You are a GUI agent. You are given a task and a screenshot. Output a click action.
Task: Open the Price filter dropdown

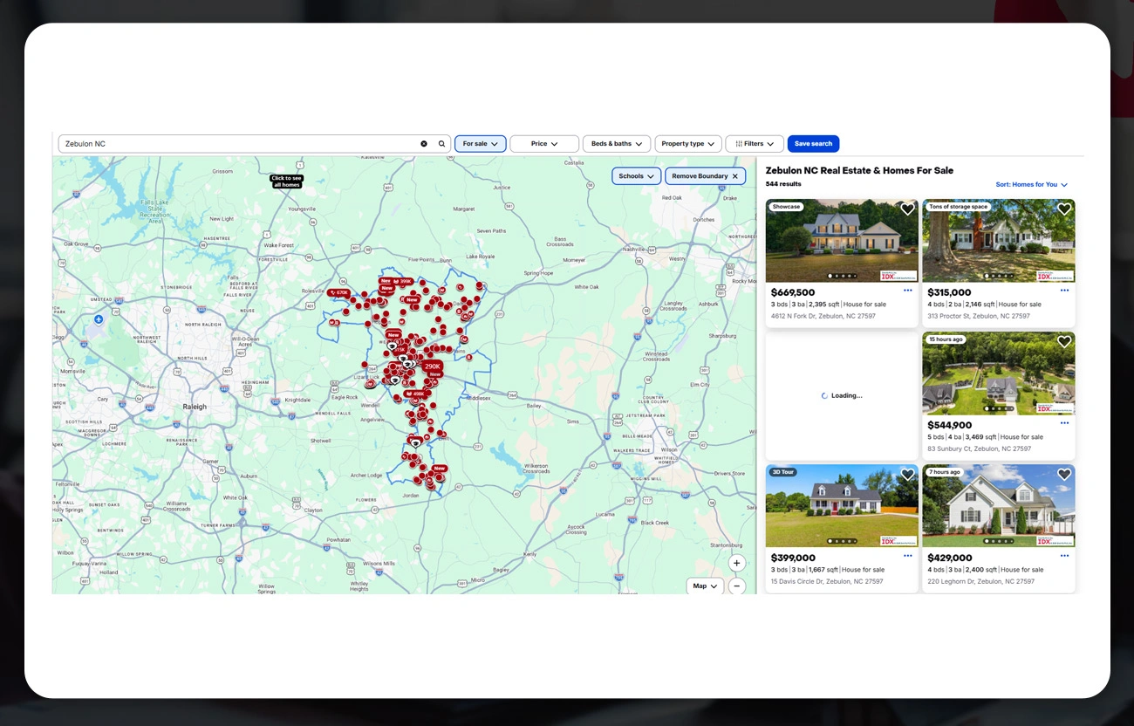coord(544,144)
